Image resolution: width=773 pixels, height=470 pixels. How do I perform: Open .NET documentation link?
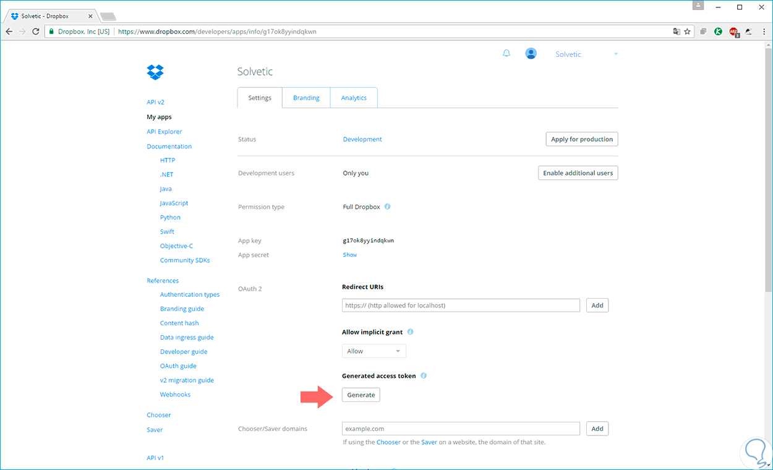coord(166,174)
